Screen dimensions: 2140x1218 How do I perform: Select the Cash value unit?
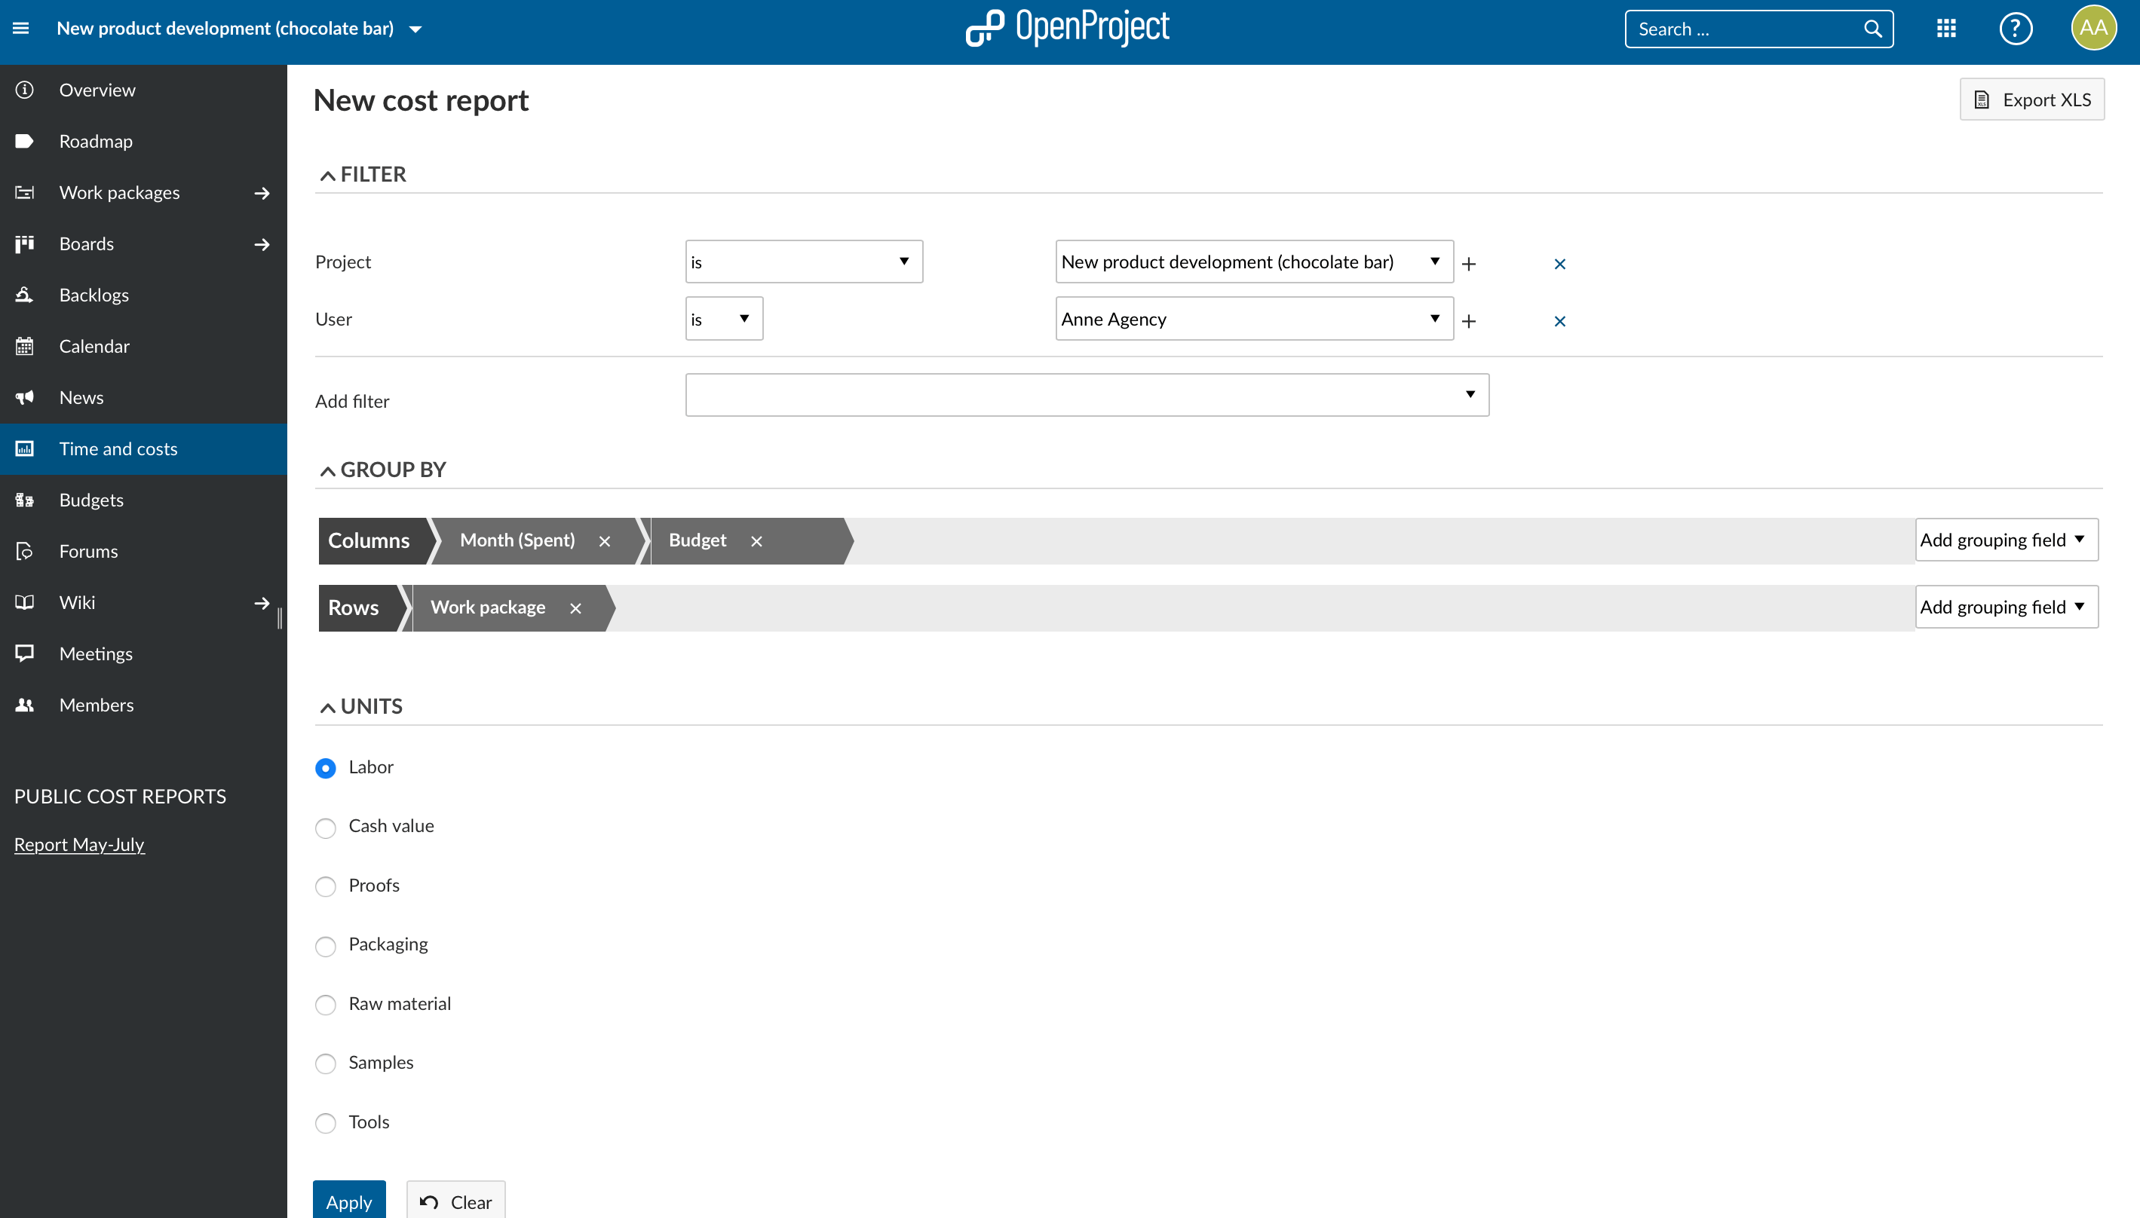pyautogui.click(x=326, y=828)
